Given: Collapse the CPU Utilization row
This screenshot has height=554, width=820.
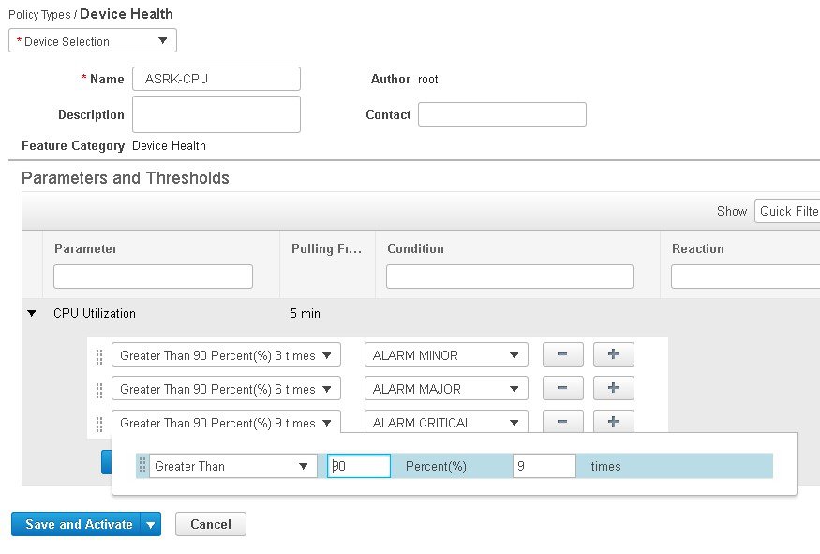Looking at the screenshot, I should click(33, 314).
